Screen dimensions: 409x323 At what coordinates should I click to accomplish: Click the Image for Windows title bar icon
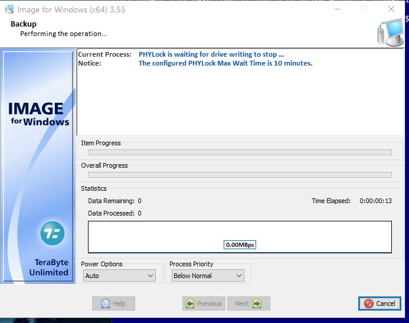click(9, 9)
